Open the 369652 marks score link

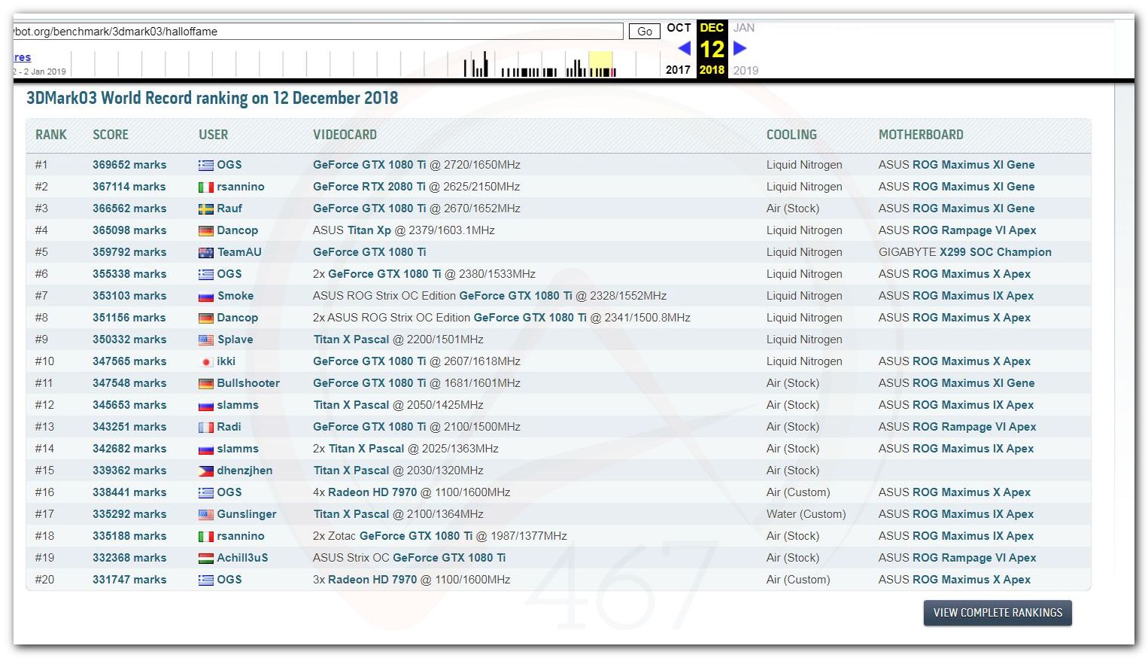[129, 165]
